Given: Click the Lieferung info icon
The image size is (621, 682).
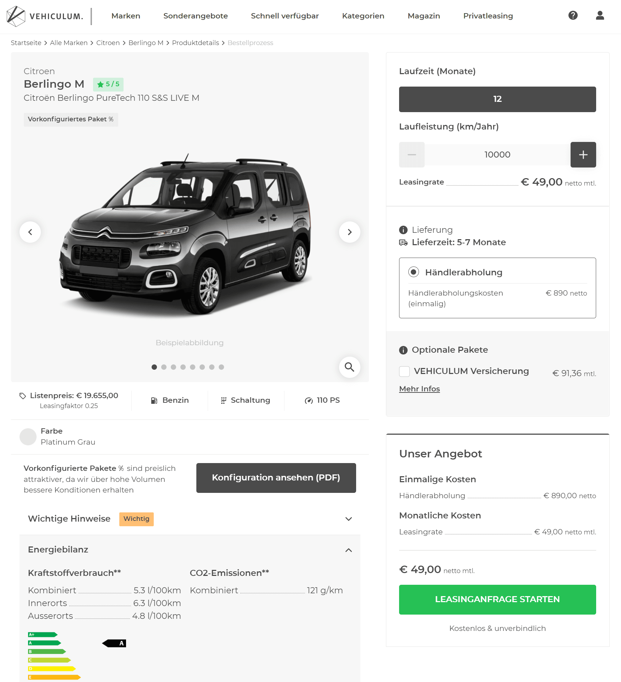Looking at the screenshot, I should (x=403, y=230).
